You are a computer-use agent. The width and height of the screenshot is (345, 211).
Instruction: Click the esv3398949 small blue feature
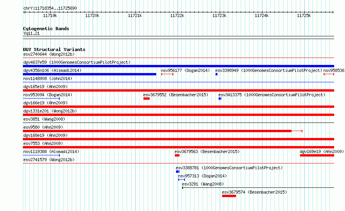pos(217,74)
